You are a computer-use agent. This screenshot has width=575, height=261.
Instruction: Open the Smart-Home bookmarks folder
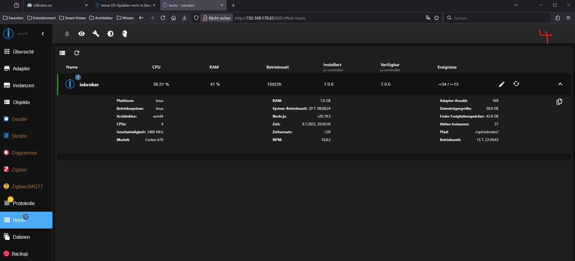click(73, 18)
